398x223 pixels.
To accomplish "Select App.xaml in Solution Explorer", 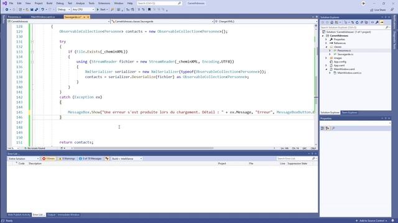I will pos(339,66).
